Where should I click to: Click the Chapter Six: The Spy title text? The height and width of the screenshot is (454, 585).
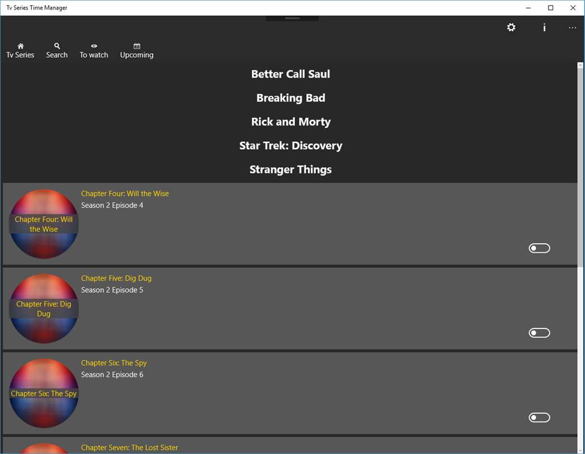pos(114,363)
